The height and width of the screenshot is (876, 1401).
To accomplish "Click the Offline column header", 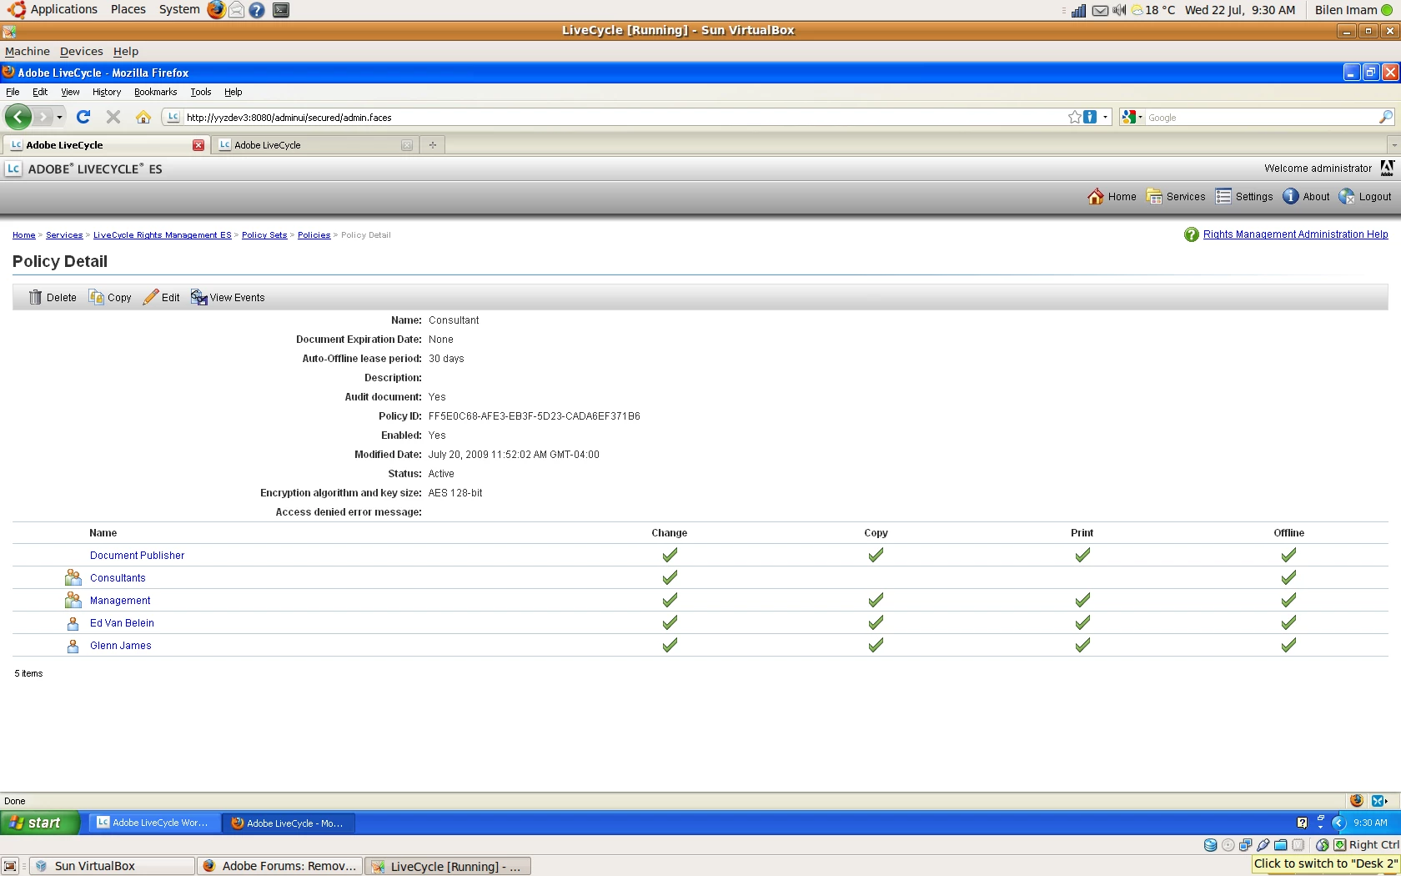I will point(1288,532).
